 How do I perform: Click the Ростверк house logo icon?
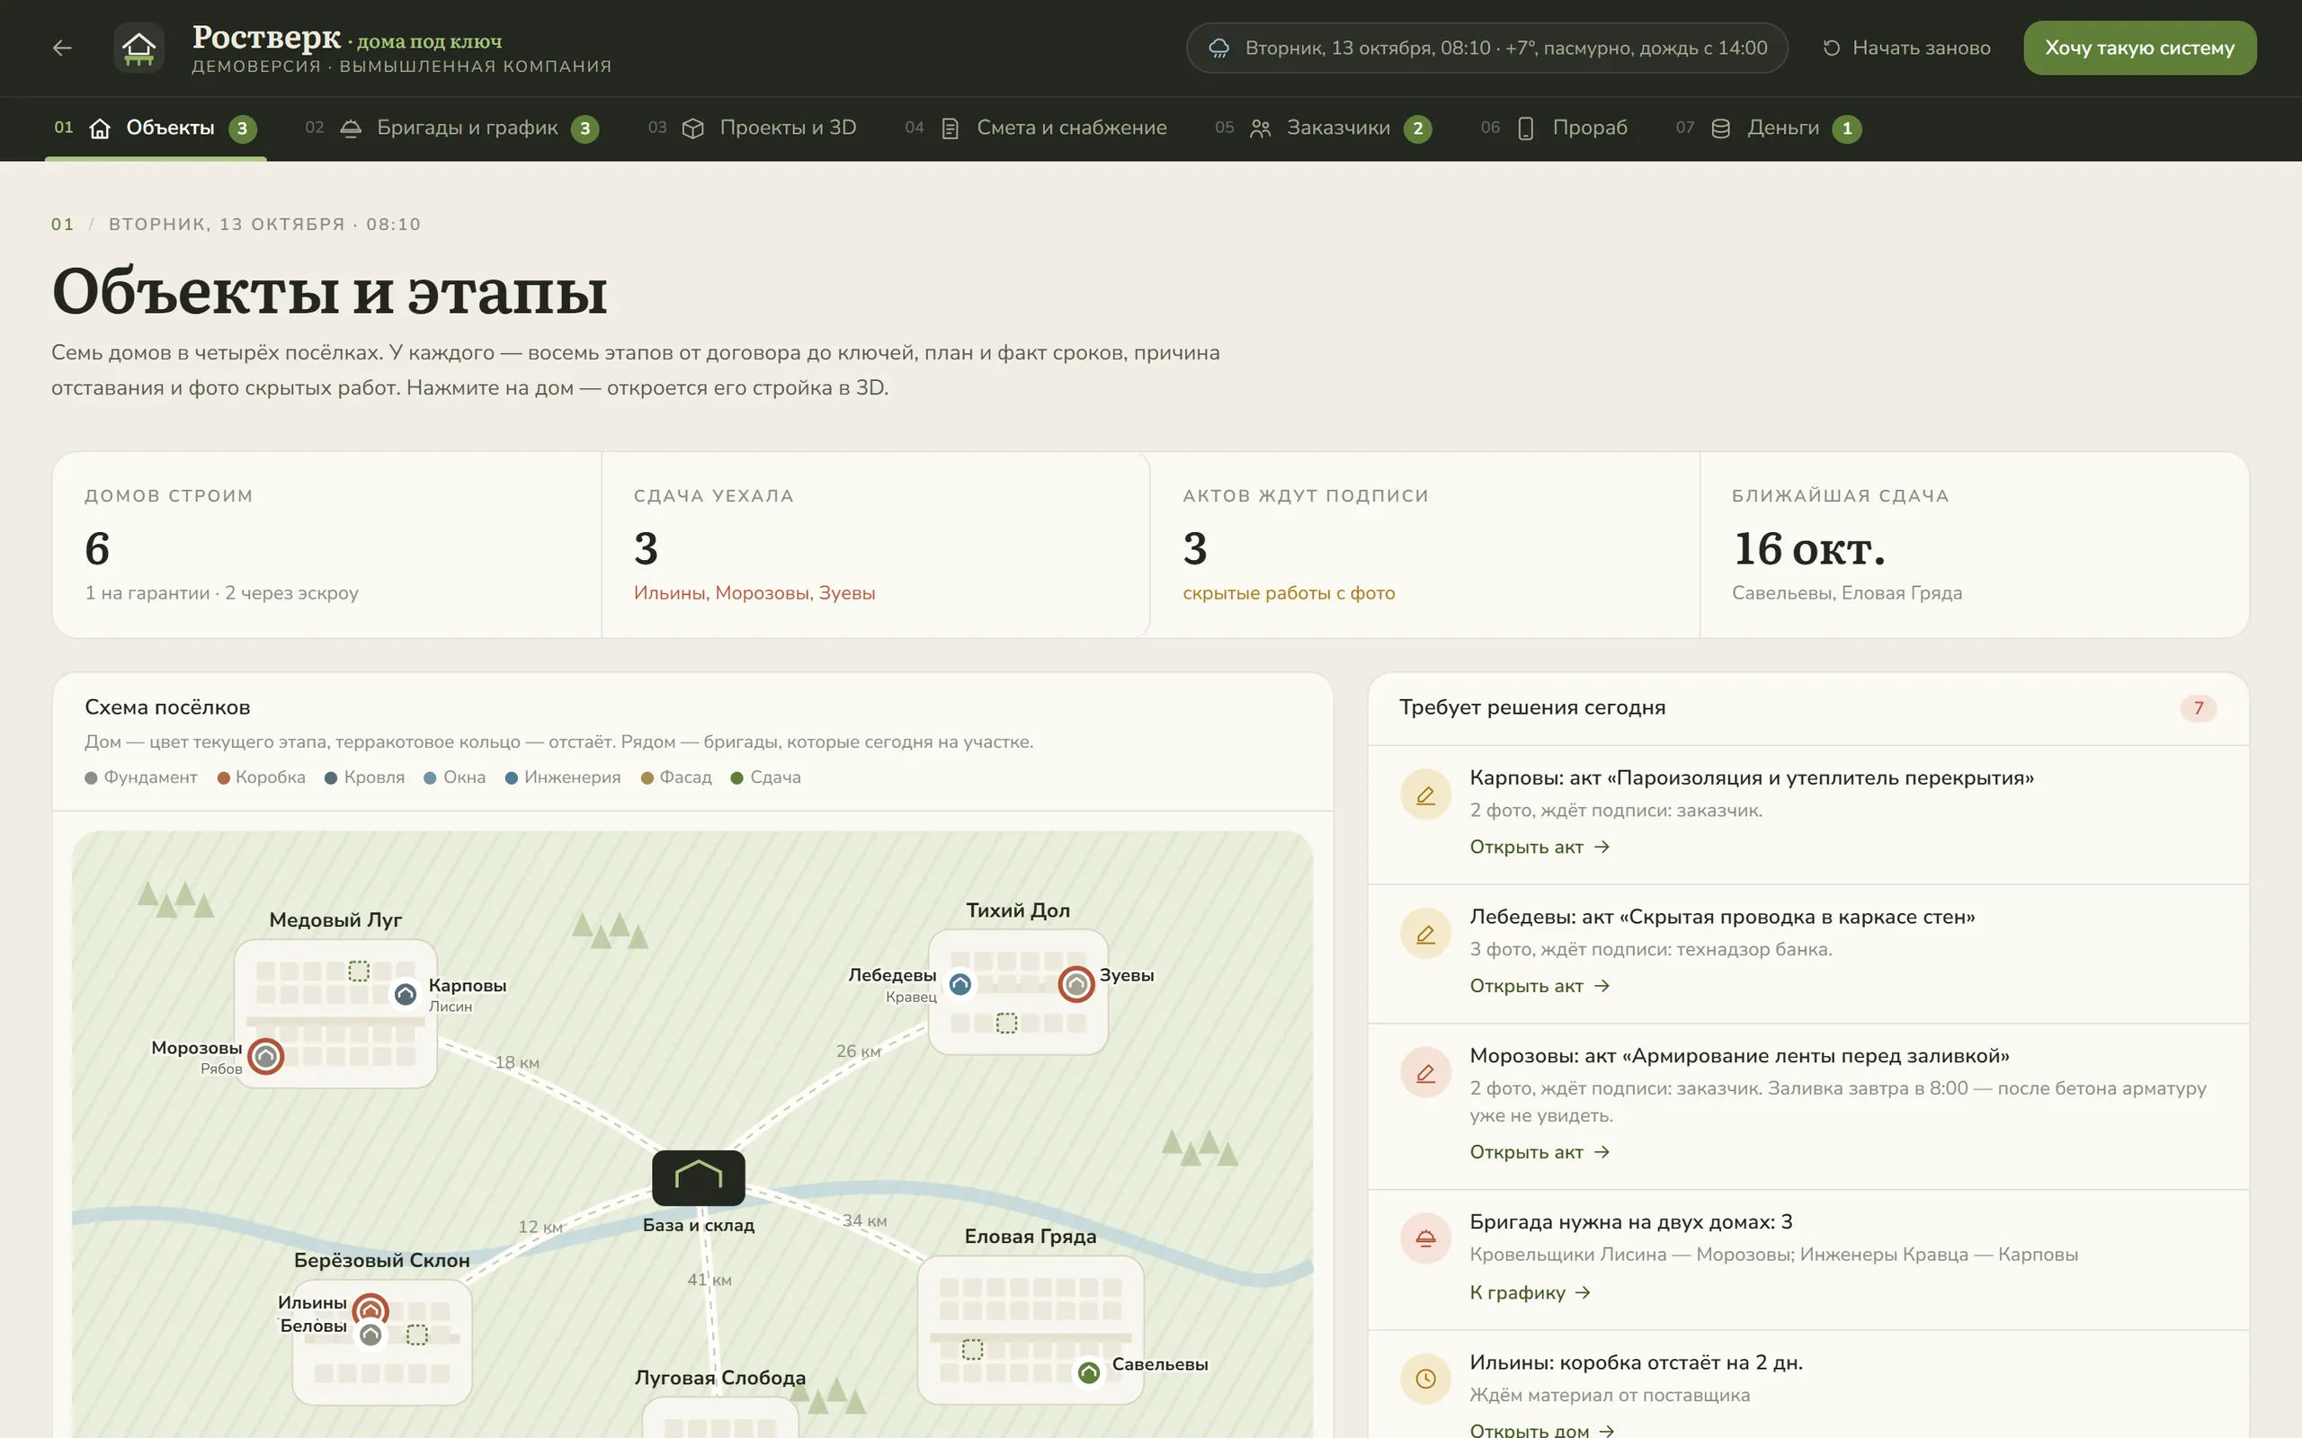coord(138,48)
